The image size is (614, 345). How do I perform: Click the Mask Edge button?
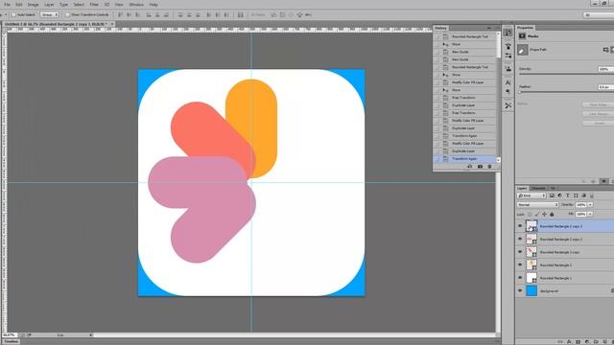click(x=598, y=104)
